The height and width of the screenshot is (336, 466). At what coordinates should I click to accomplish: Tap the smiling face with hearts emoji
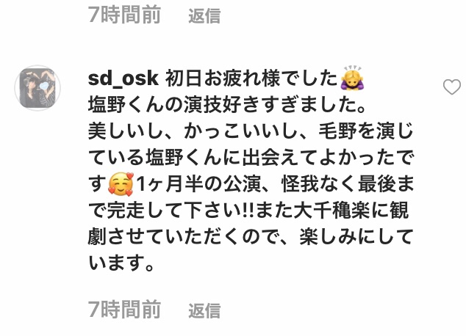pyautogui.click(x=121, y=184)
